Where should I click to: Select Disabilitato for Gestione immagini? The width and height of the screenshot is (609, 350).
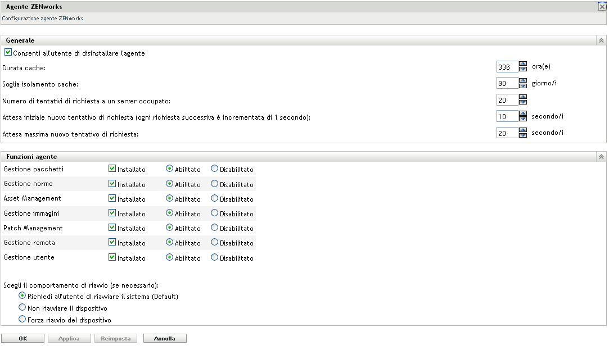pyautogui.click(x=214, y=212)
